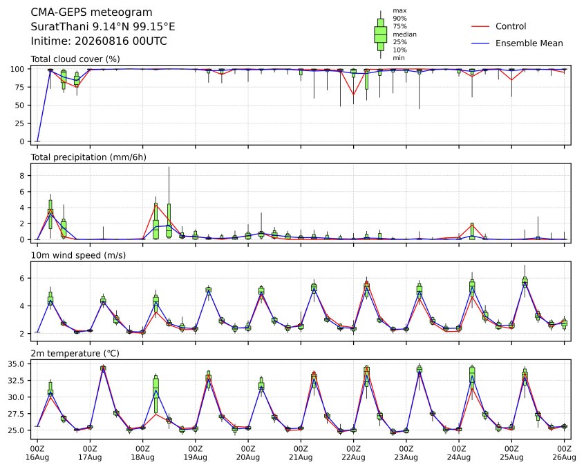Click the "00Z 22Aug" x-axis label
Viewport: 584px width, 469px height.
tap(353, 452)
